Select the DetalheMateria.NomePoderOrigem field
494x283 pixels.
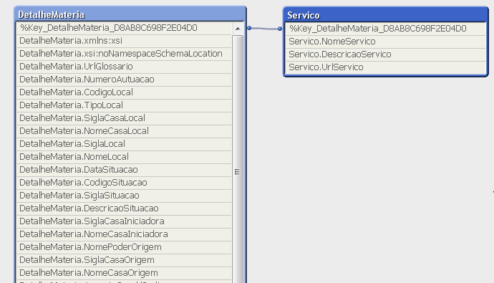click(x=124, y=247)
